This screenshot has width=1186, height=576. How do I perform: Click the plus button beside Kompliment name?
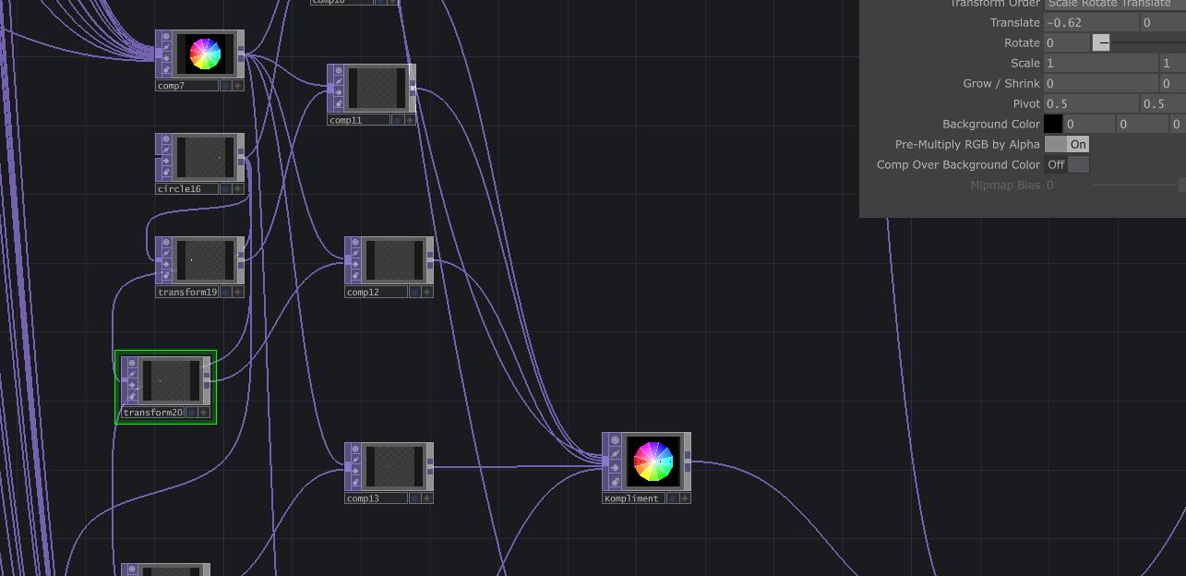click(684, 498)
